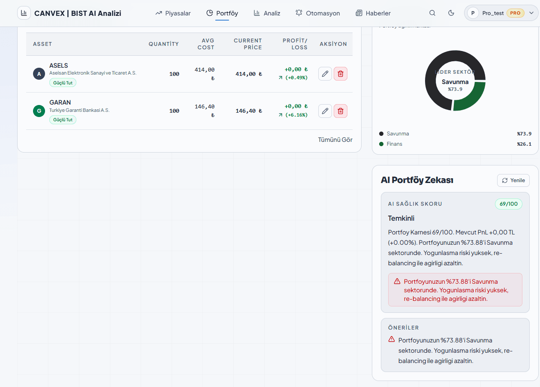The image size is (540, 387).
Task: Click the 69/100 health score badge
Action: pyautogui.click(x=509, y=204)
